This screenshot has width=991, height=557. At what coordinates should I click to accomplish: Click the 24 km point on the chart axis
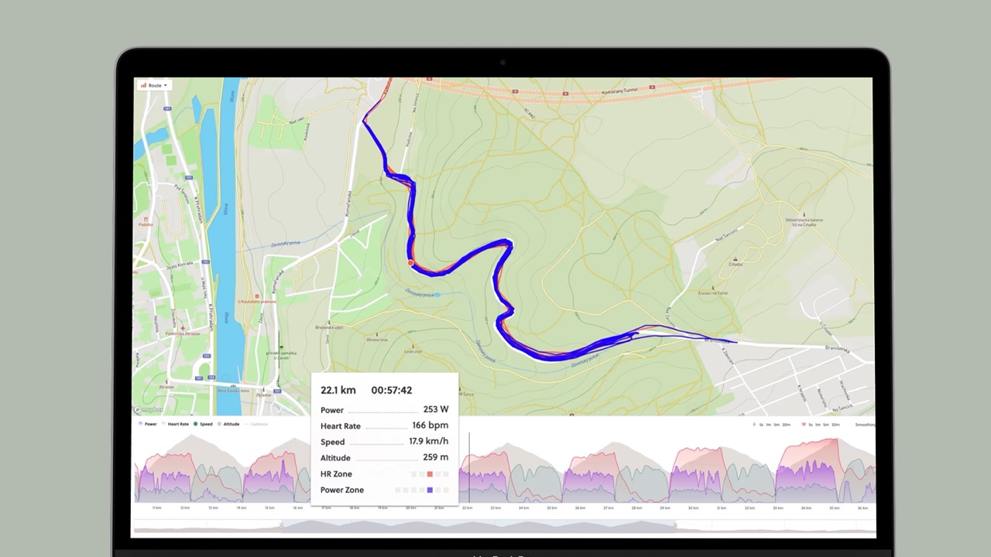[524, 508]
